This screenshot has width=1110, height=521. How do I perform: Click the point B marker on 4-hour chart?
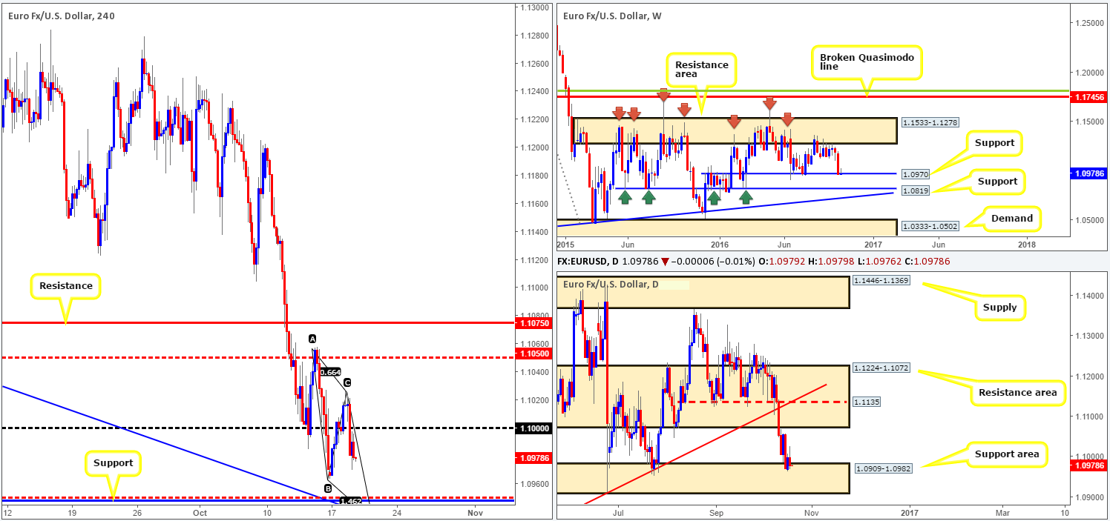(328, 488)
